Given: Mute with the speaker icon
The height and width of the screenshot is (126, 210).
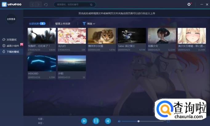Looking at the screenshot, I should tap(119, 121).
